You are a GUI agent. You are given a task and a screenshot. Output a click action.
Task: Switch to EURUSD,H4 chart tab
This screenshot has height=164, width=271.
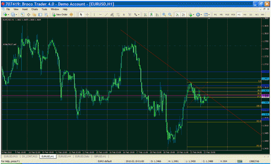(x=65, y=156)
